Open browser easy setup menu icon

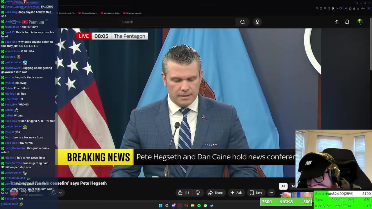point(368,8)
